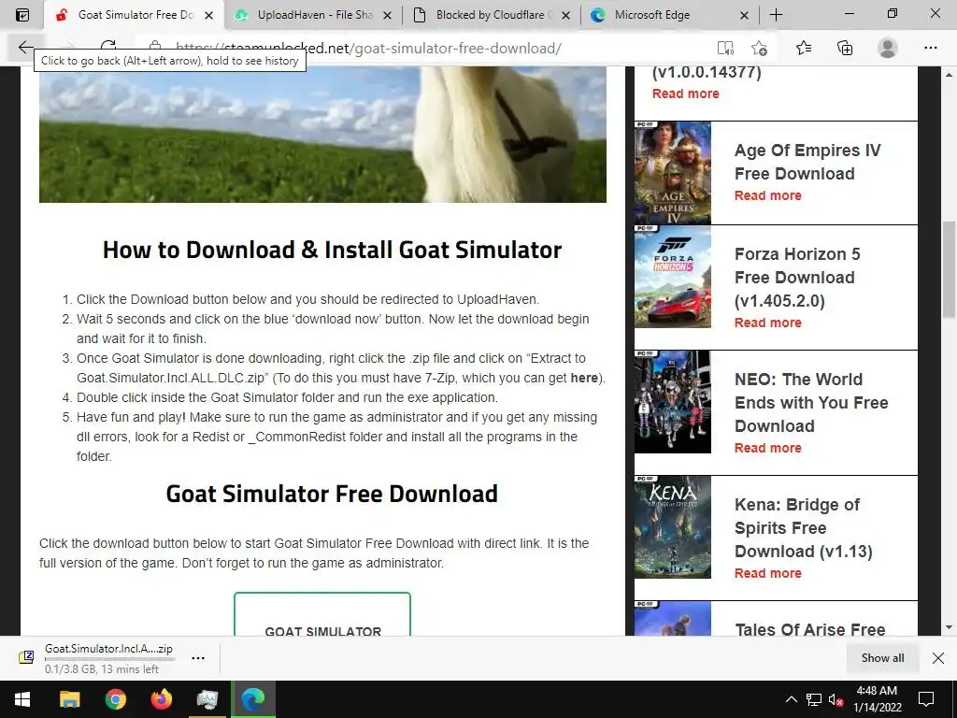Reload the page with the refresh icon
The height and width of the screenshot is (718, 957).
[108, 47]
